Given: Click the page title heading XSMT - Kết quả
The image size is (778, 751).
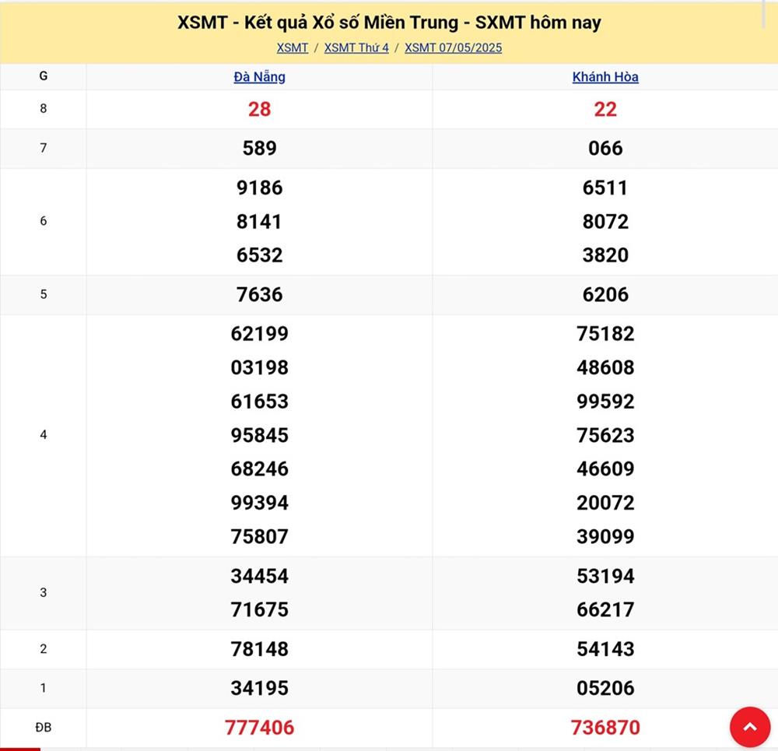Looking at the screenshot, I should coord(389,23).
